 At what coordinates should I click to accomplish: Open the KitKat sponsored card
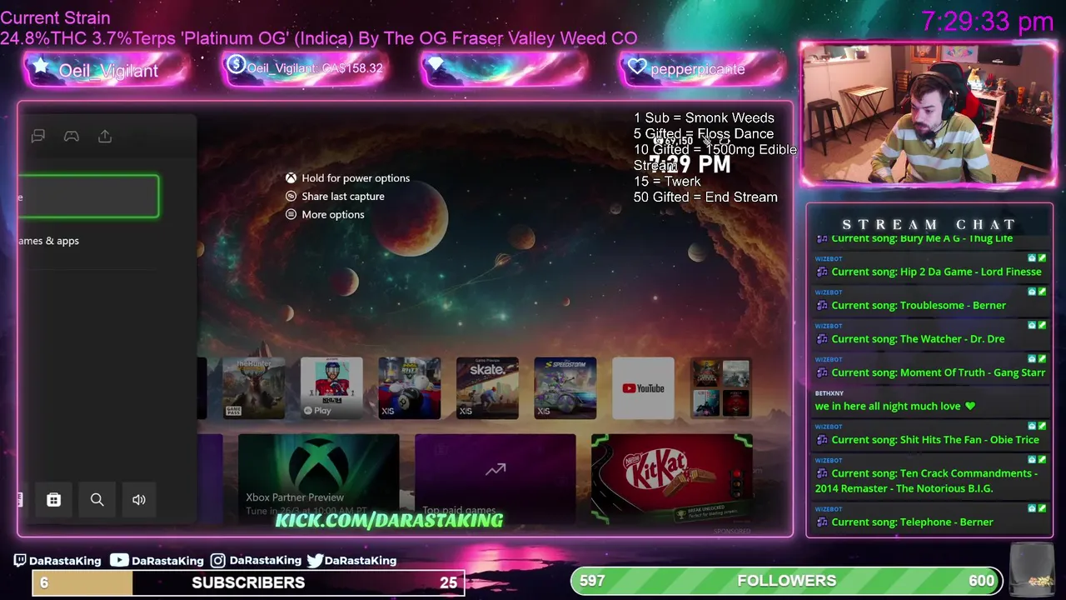pos(671,479)
